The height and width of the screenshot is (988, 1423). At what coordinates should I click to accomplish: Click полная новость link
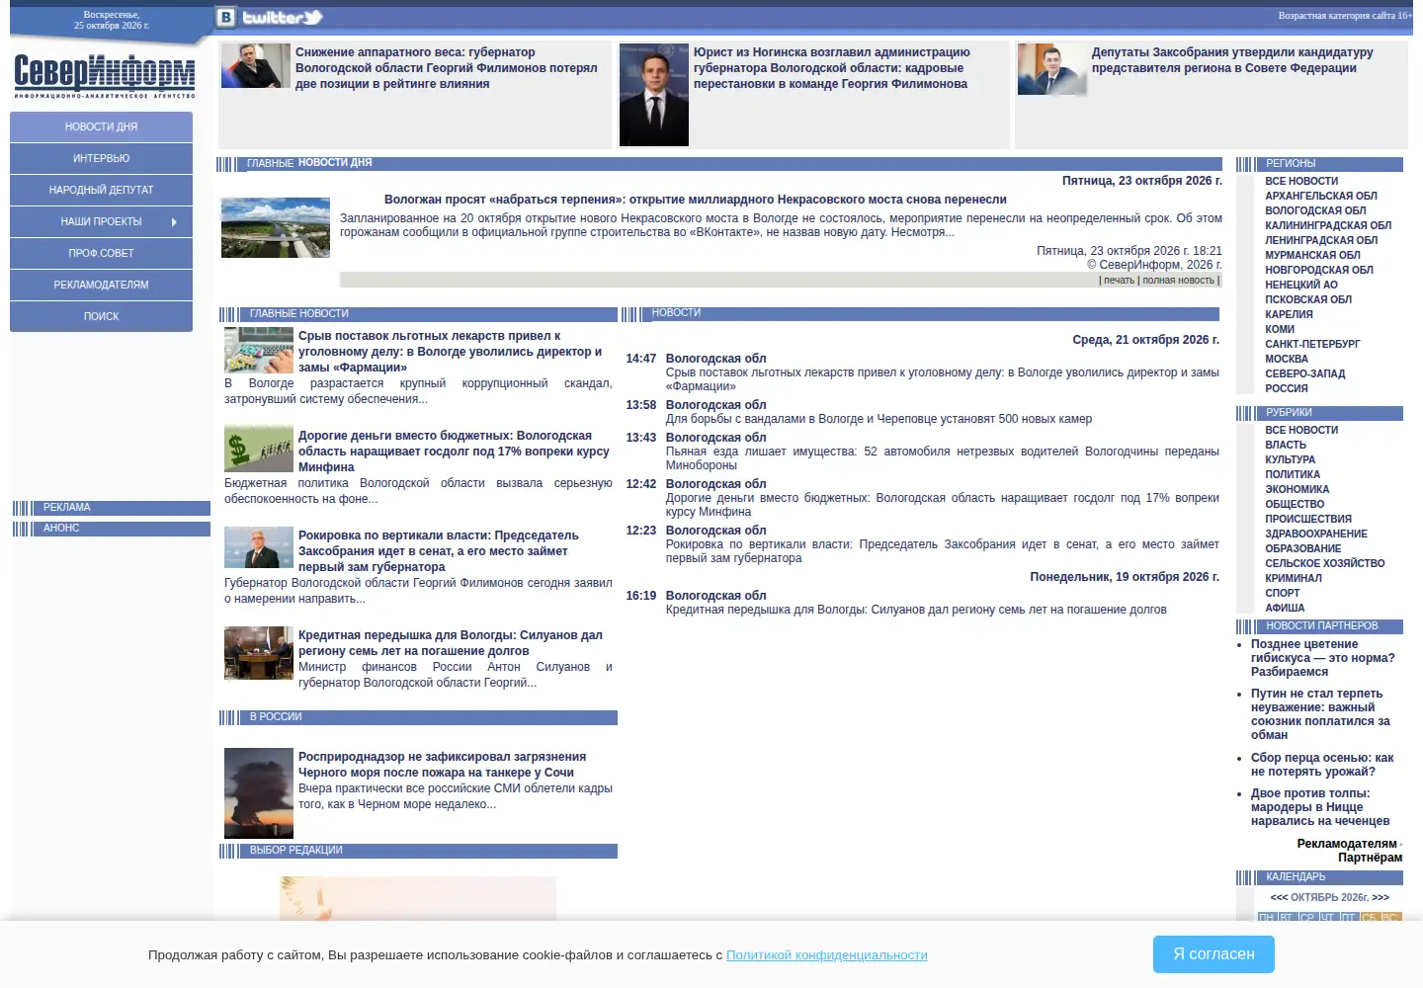click(1178, 281)
